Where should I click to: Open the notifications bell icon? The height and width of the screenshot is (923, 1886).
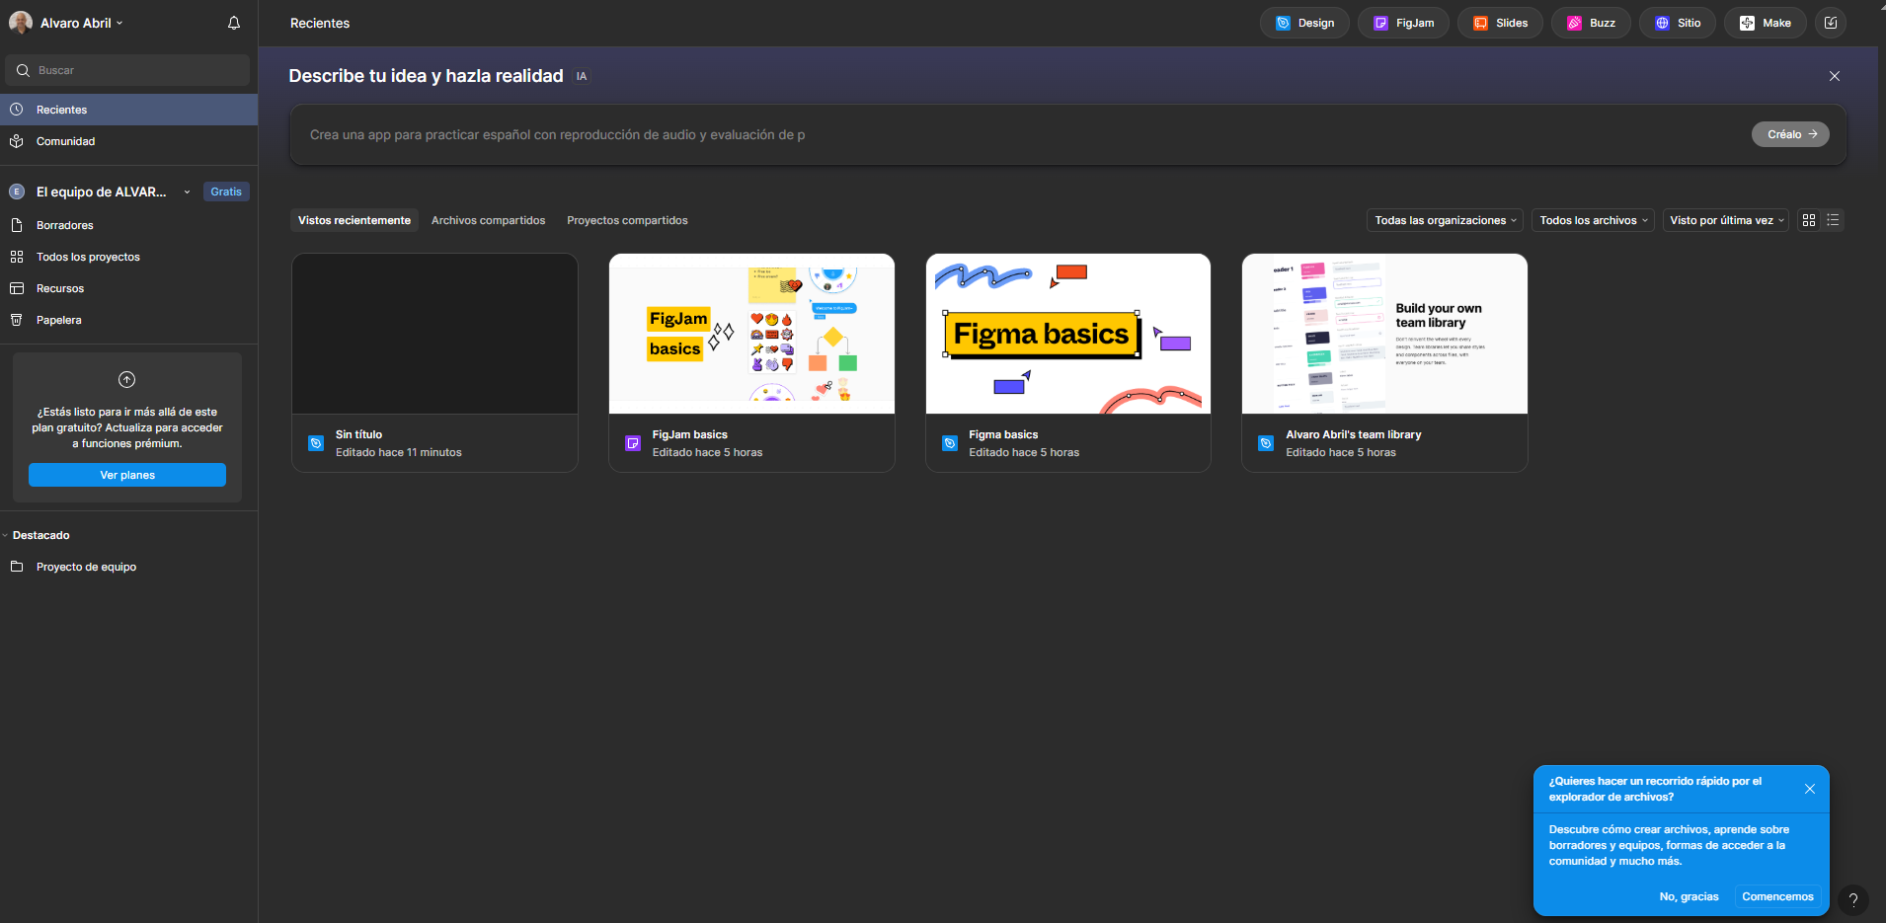coord(234,23)
